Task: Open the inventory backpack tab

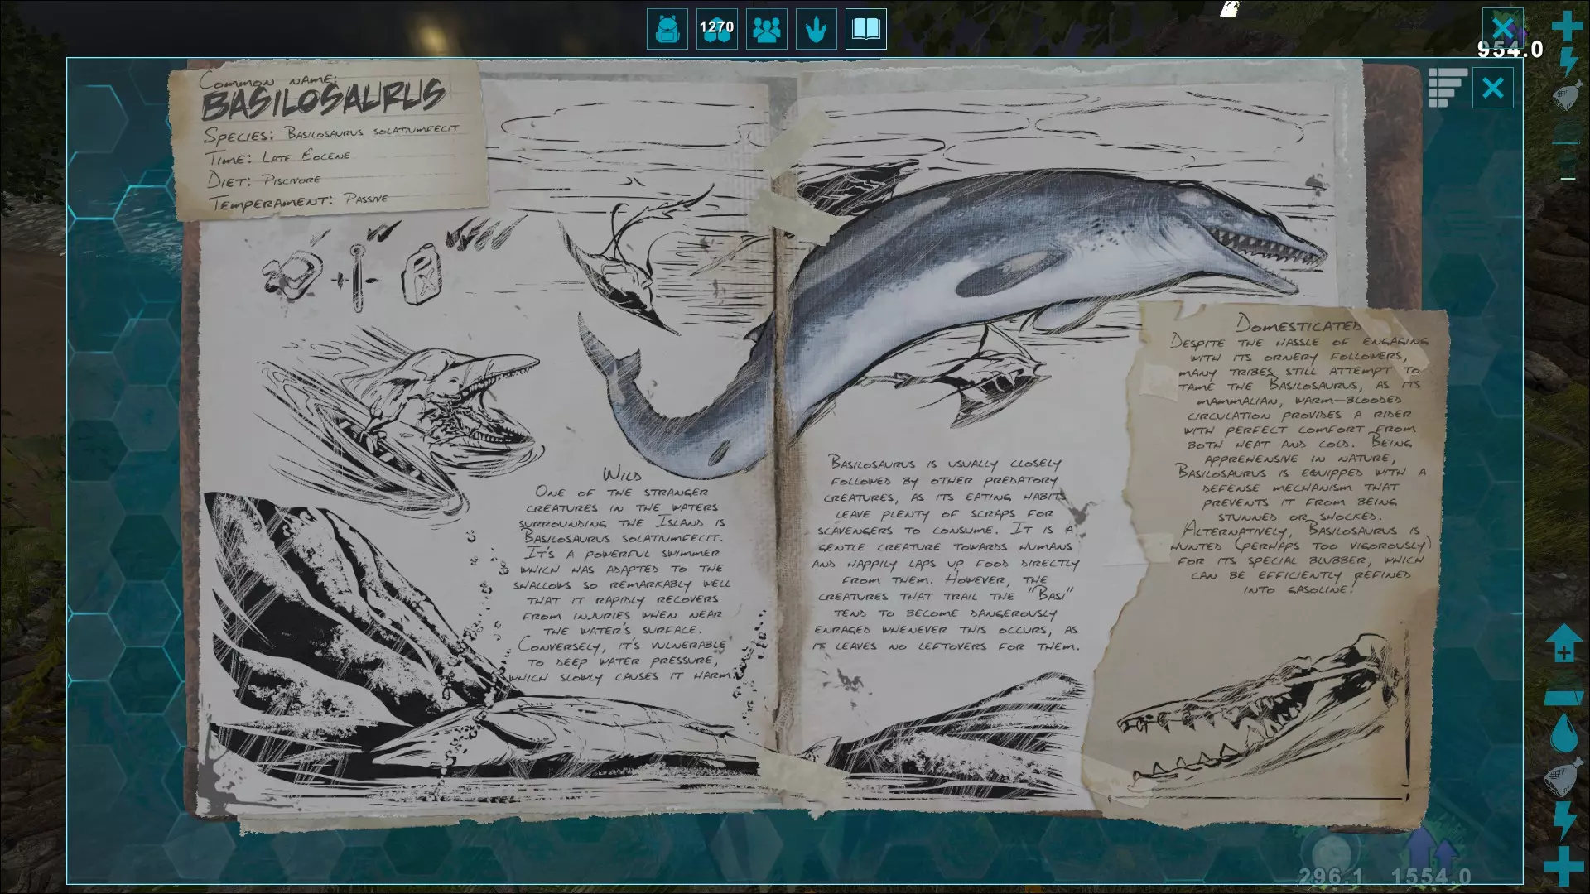Action: 667,30
